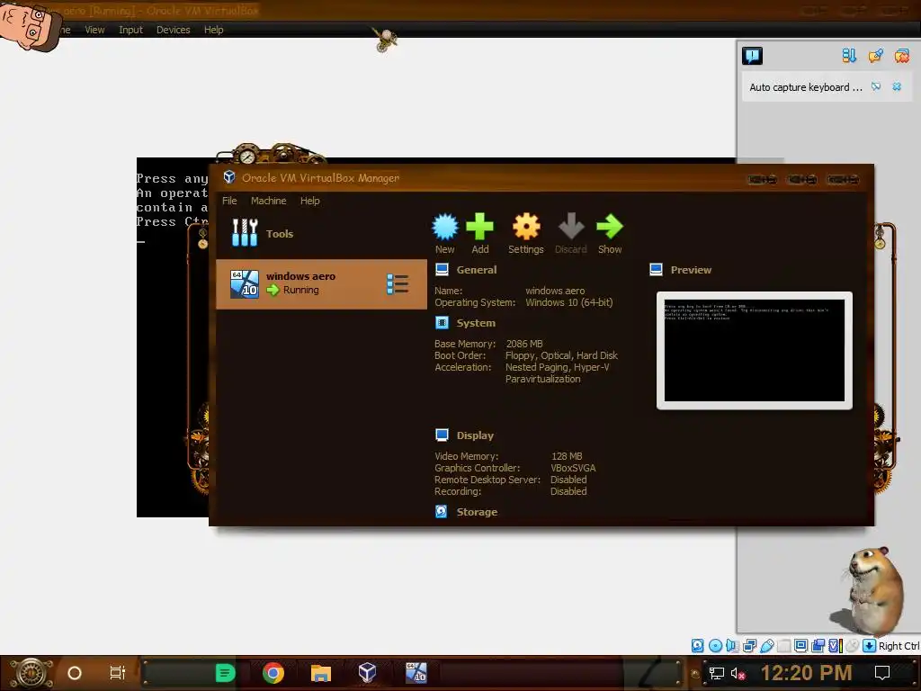Click the mouse integration status icon

[853, 646]
